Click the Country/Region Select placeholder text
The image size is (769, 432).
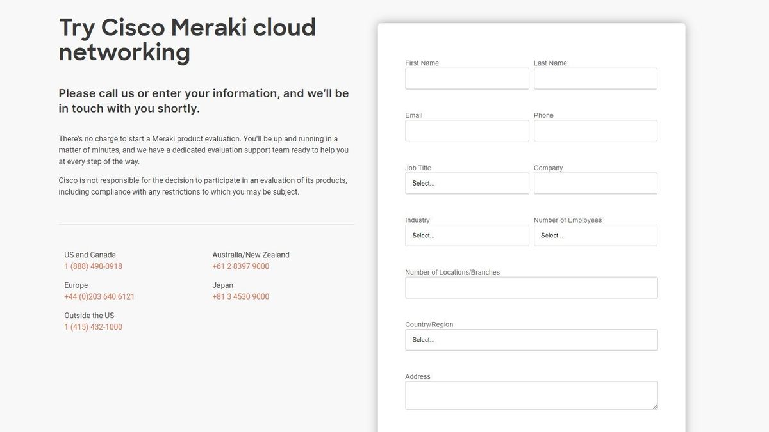(x=423, y=340)
